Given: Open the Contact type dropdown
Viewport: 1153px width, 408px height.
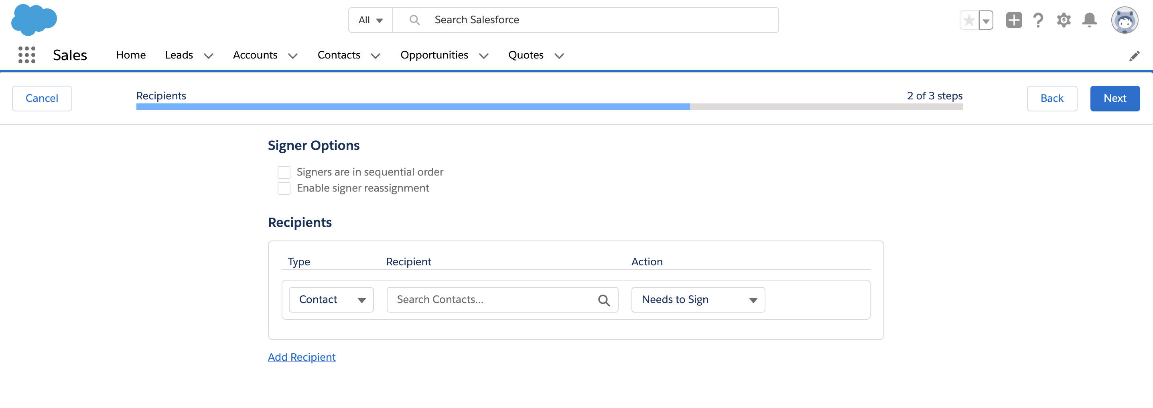Looking at the screenshot, I should point(331,300).
